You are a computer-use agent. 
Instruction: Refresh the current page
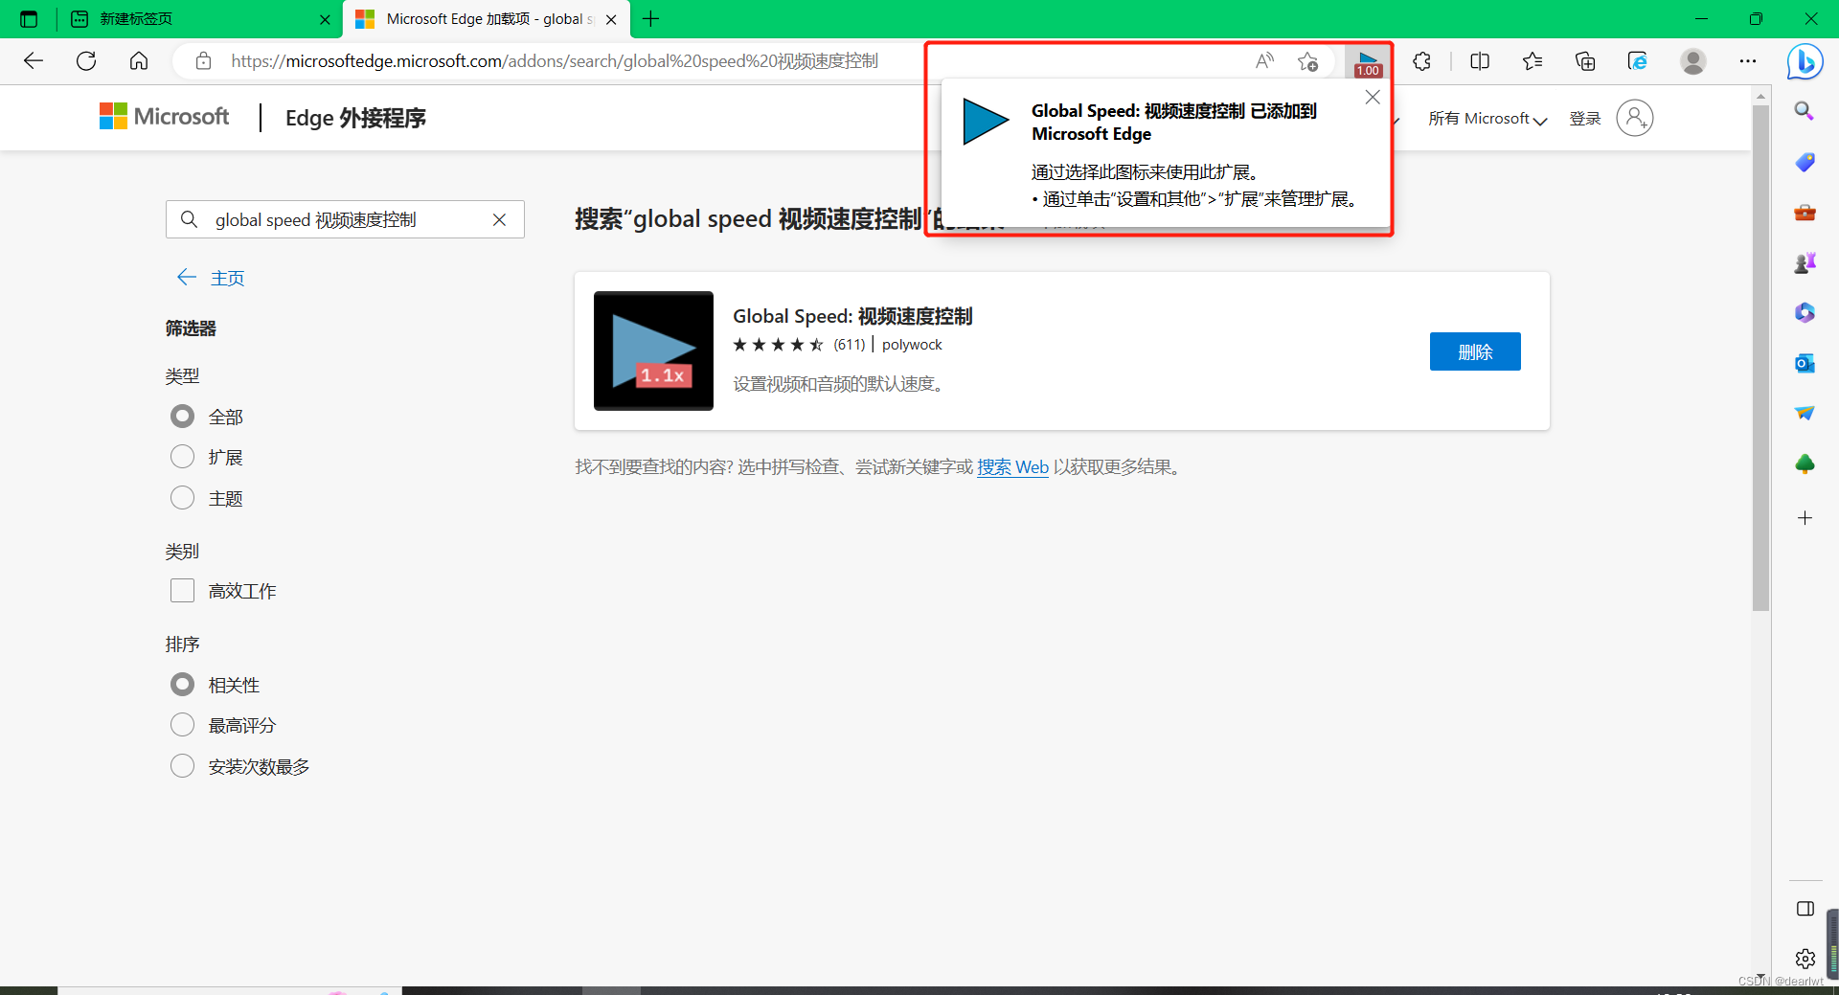tap(86, 61)
